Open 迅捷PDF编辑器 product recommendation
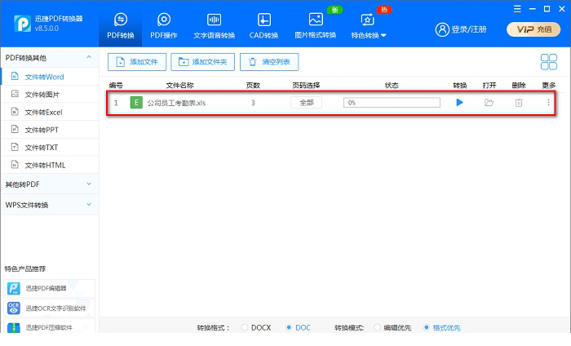The height and width of the screenshot is (346, 571). pos(49,288)
